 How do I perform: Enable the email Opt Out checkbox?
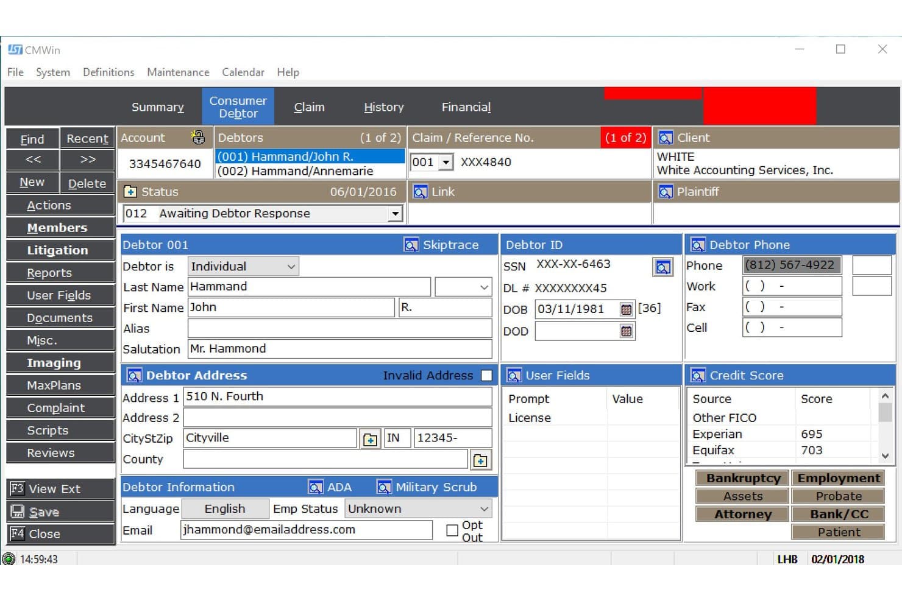tap(452, 530)
